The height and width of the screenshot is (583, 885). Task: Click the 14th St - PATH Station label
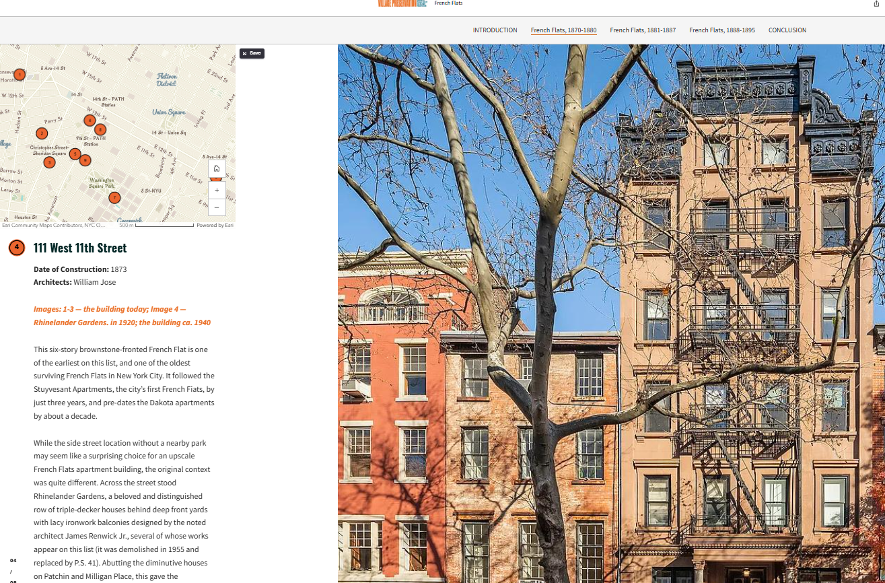[x=108, y=102]
